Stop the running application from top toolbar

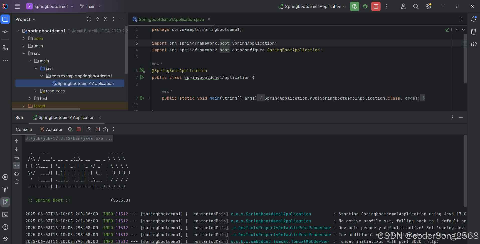[x=376, y=6]
